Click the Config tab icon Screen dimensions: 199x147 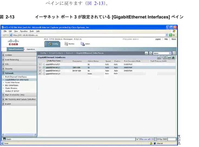tap(50, 44)
